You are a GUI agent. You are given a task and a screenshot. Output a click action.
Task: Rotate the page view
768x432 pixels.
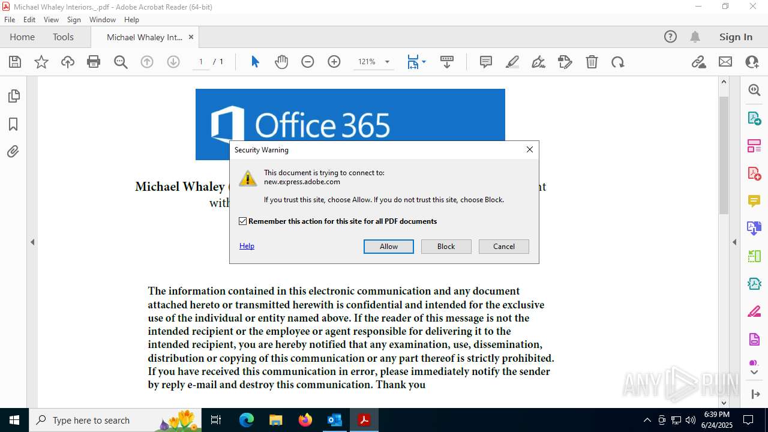point(618,62)
